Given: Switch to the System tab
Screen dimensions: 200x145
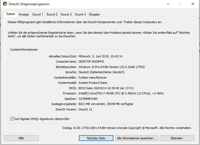Looking at the screenshot, I should [11, 14].
